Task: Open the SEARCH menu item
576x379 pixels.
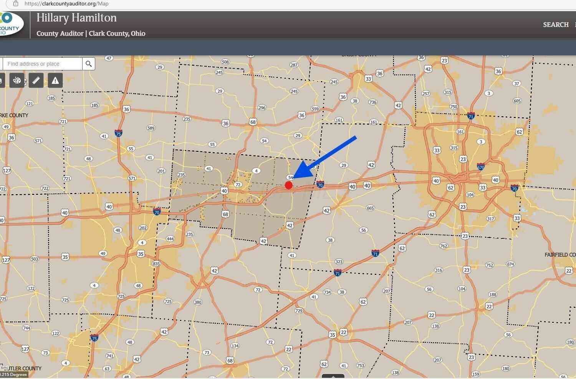Action: click(x=556, y=25)
